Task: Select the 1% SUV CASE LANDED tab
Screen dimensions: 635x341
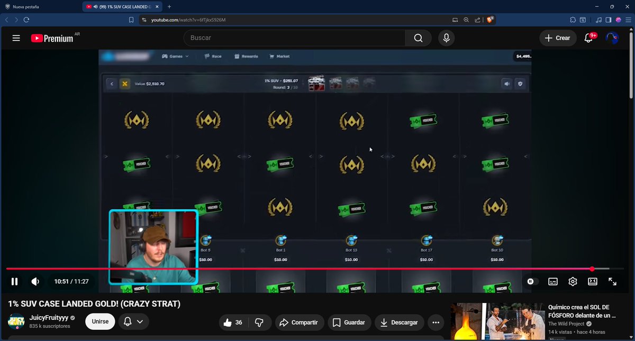Action: (122, 7)
